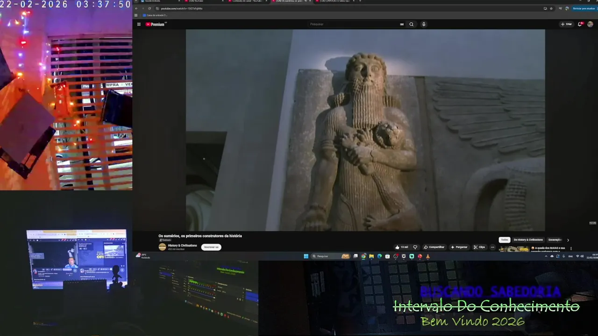Click the Windows taskbar Pesquisar search box
The height and width of the screenshot is (336, 598).
[330, 256]
